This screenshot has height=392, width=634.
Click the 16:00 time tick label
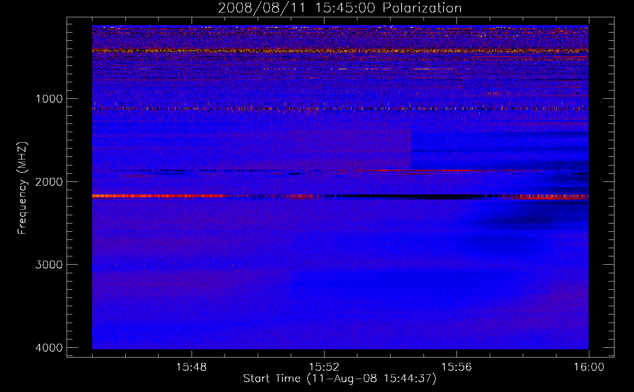[x=589, y=367]
